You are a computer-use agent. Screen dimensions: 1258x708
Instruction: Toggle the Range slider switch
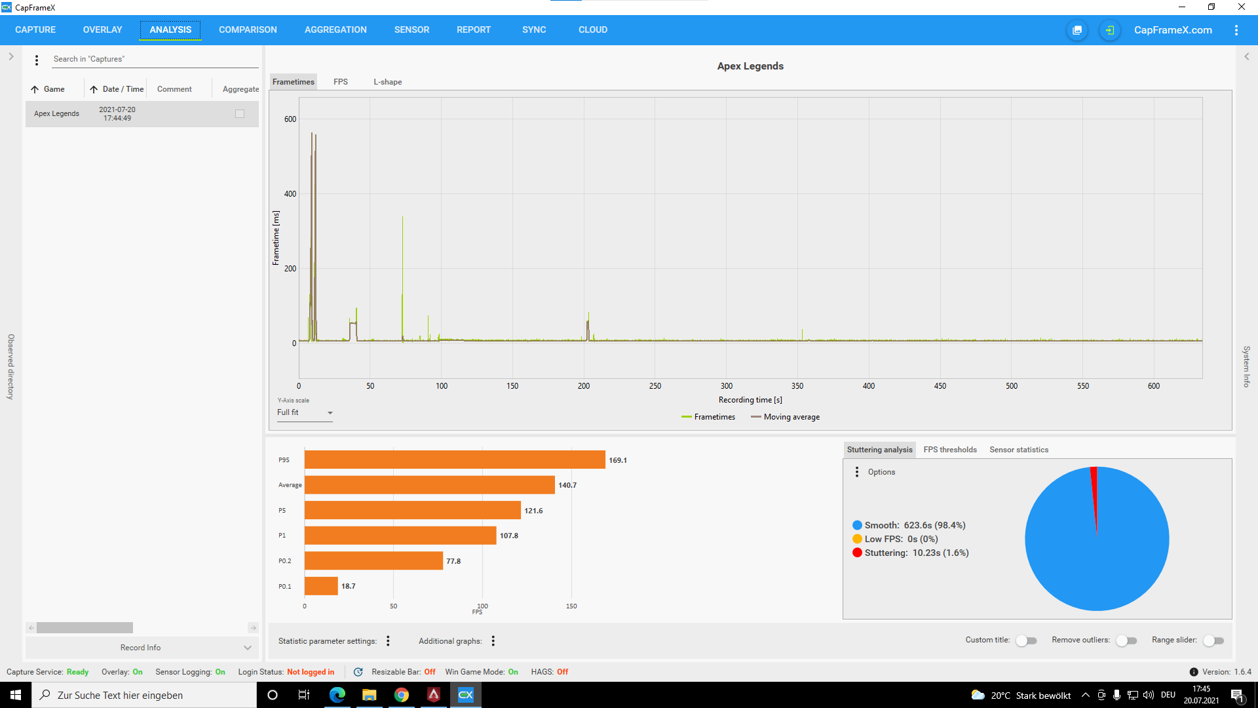point(1213,640)
